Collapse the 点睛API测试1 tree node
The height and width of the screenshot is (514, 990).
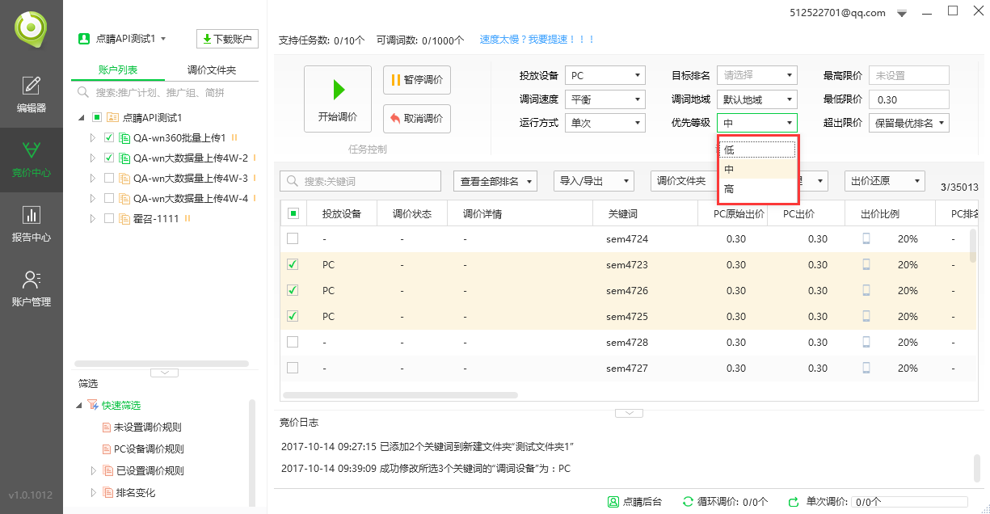(x=82, y=118)
